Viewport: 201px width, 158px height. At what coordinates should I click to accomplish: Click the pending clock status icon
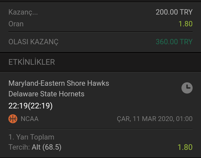187,88
